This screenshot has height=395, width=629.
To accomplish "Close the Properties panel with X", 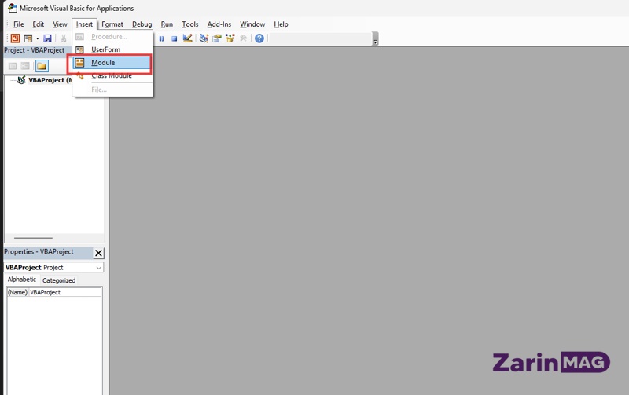I will [98, 253].
